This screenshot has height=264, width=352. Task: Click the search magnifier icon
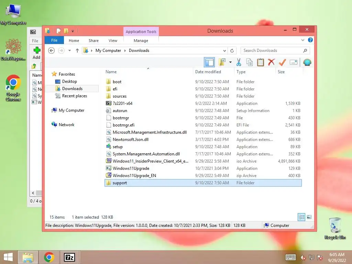pos(305,51)
